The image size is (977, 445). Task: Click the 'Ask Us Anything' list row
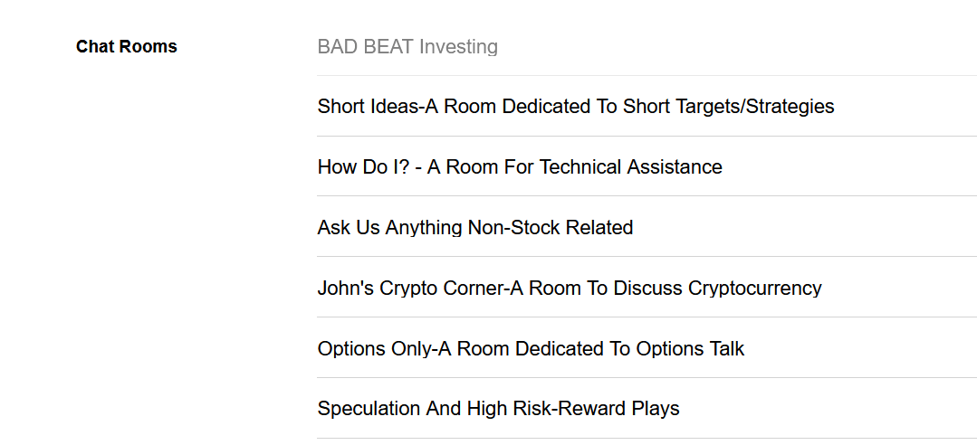pyautogui.click(x=647, y=227)
